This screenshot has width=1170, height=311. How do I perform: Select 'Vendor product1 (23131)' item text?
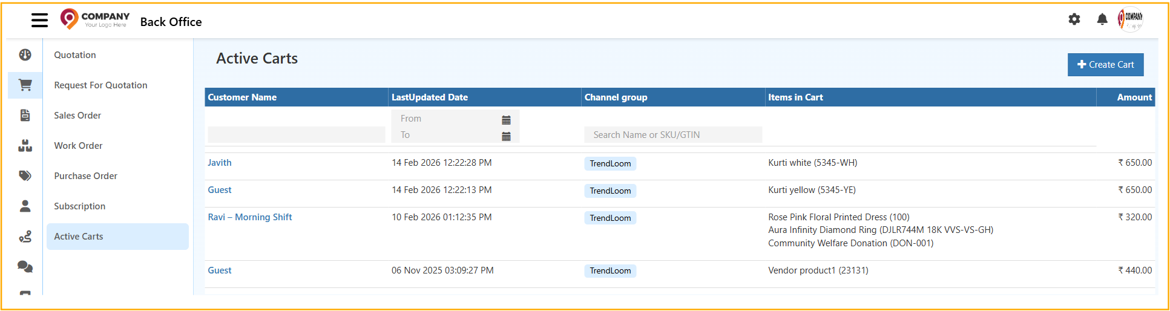[818, 270]
